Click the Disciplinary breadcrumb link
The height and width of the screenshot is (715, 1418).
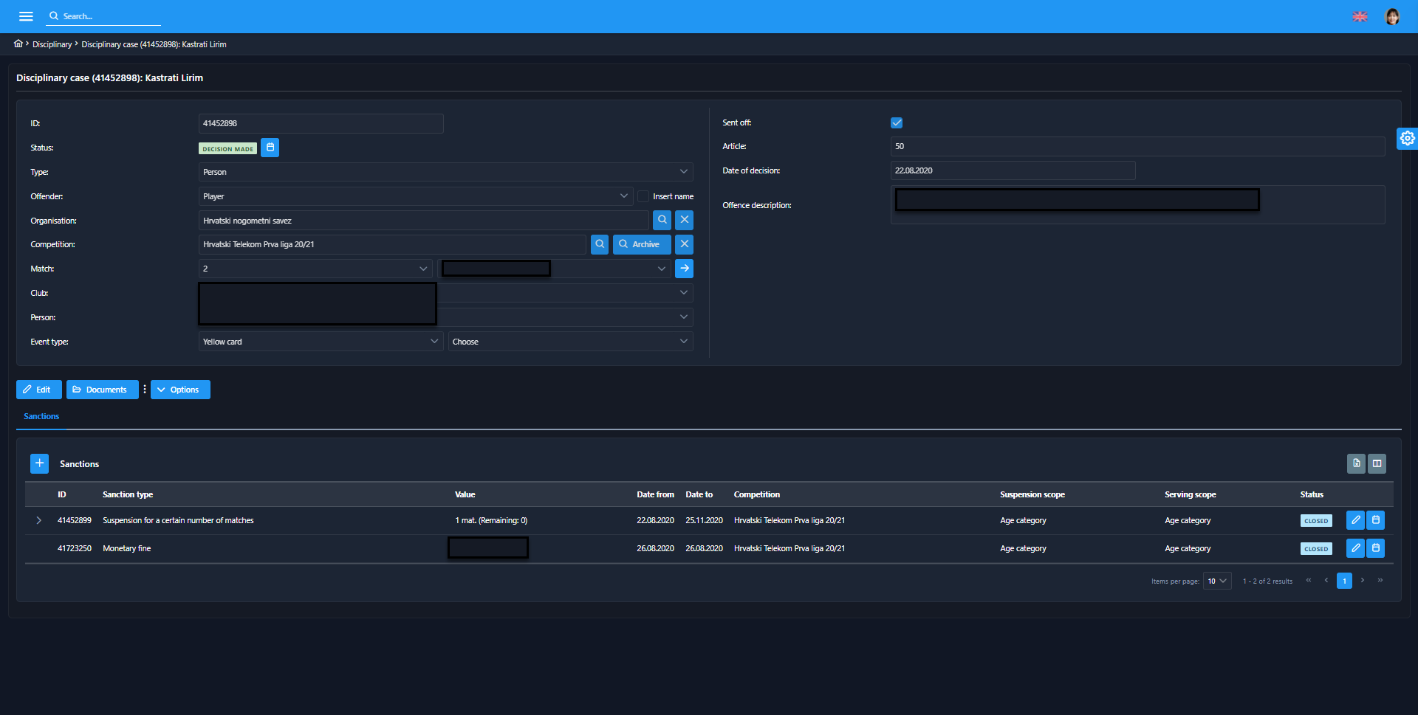click(52, 44)
